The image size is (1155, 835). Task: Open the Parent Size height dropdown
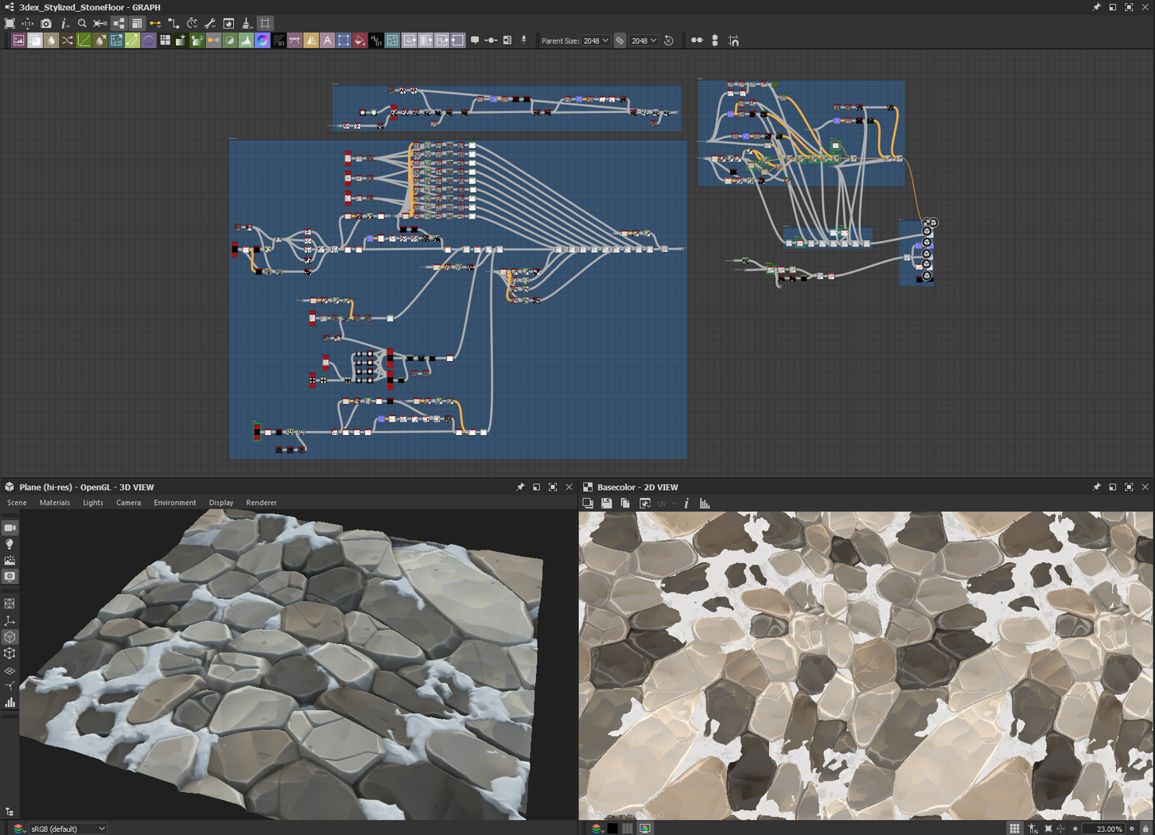[x=644, y=41]
